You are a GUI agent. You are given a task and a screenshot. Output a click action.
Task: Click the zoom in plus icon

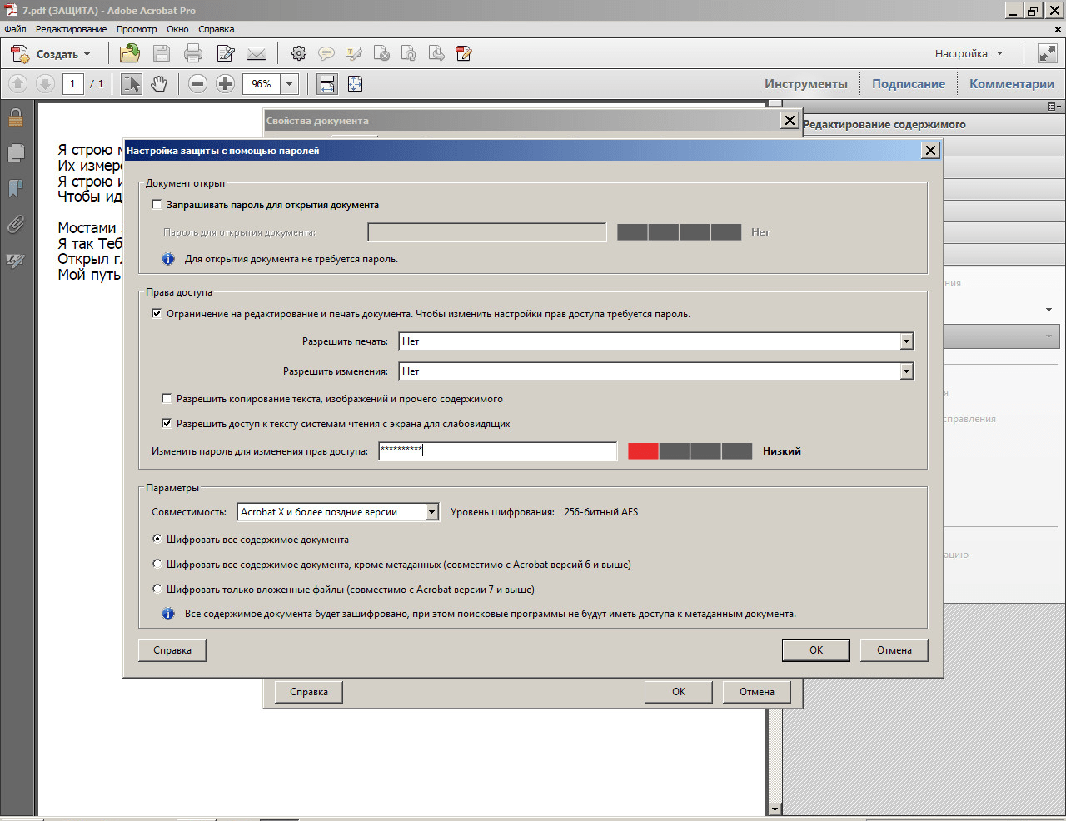click(x=225, y=84)
